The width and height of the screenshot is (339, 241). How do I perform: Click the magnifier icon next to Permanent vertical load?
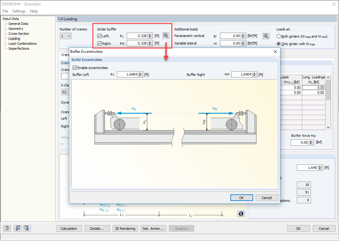click(x=266, y=36)
